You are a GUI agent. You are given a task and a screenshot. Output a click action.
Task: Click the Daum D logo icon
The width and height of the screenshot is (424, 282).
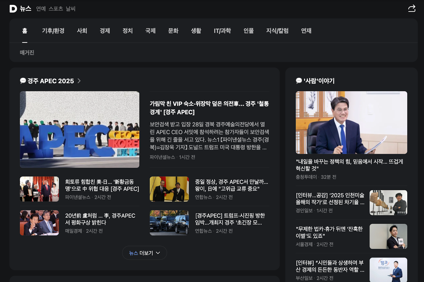point(13,9)
